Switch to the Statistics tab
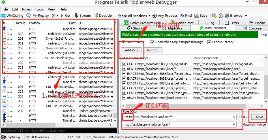The width and height of the screenshot is (268, 140). (137, 28)
